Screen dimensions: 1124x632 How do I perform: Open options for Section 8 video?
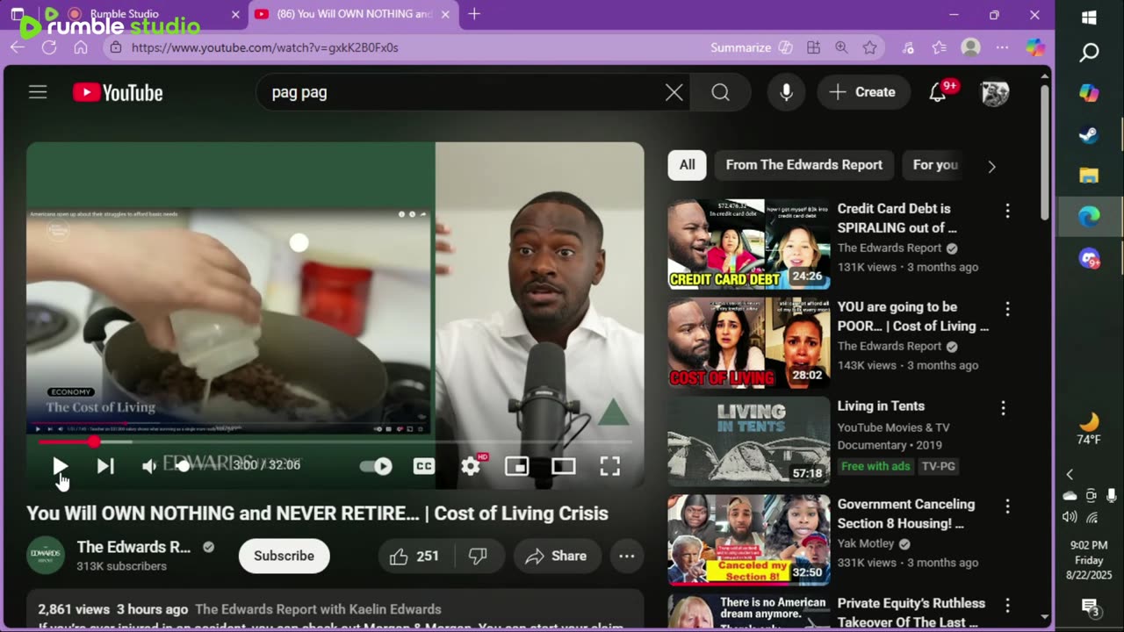tap(1007, 506)
